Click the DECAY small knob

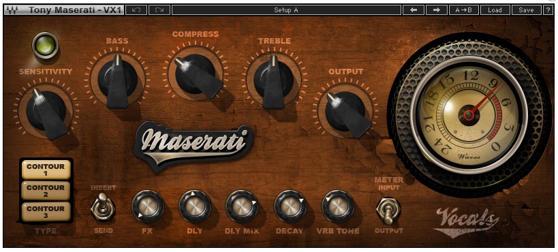click(290, 206)
